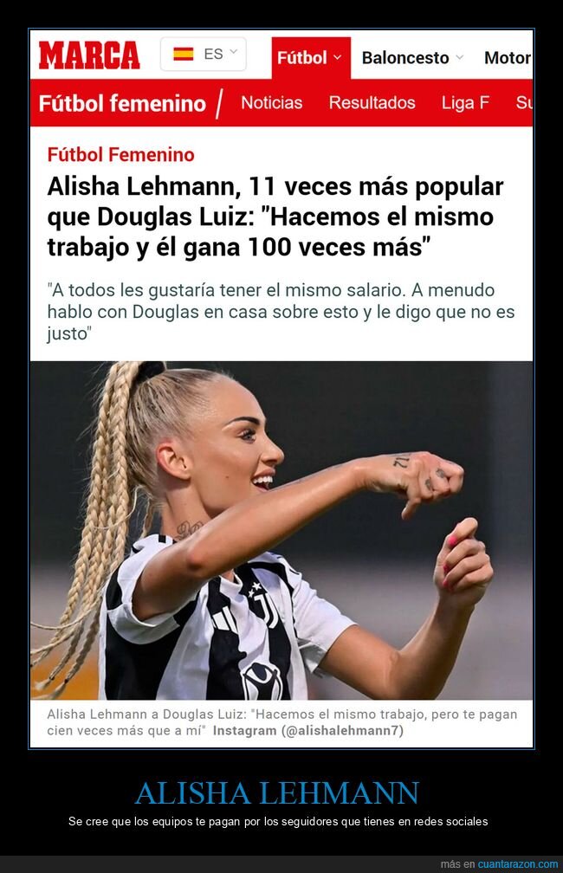Click the article subtitle quote text
The height and width of the screenshot is (873, 563).
tap(281, 312)
